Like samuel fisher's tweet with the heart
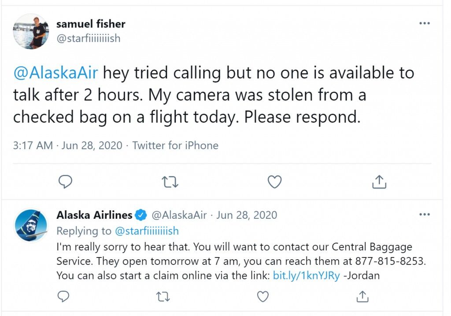 tap(275, 182)
